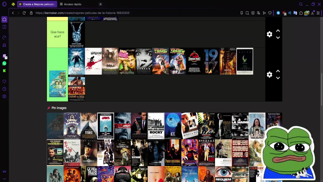Pick the Gran Torino poster
323x182 pixels.
pyautogui.click(x=223, y=126)
